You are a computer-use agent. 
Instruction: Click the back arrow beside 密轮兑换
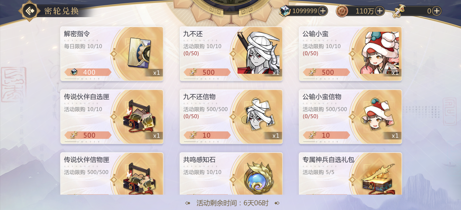coord(30,11)
